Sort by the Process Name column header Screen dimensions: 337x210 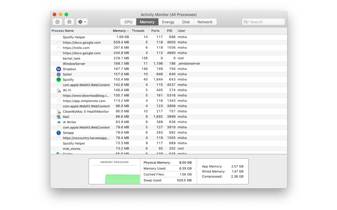tap(80, 31)
